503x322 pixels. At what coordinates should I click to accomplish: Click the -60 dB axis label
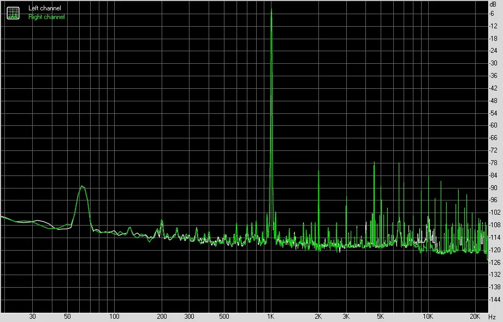[x=493, y=125]
